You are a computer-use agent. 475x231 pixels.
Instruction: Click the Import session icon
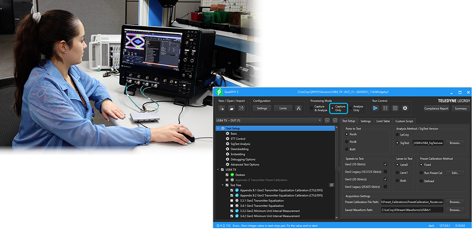click(x=241, y=109)
